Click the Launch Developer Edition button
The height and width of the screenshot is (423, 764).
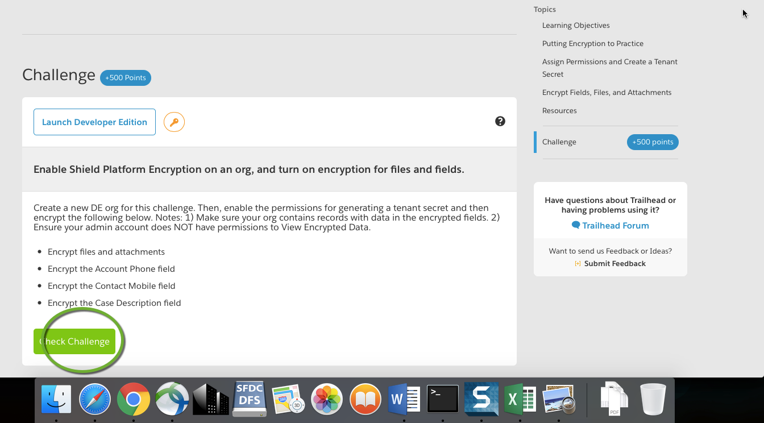94,122
